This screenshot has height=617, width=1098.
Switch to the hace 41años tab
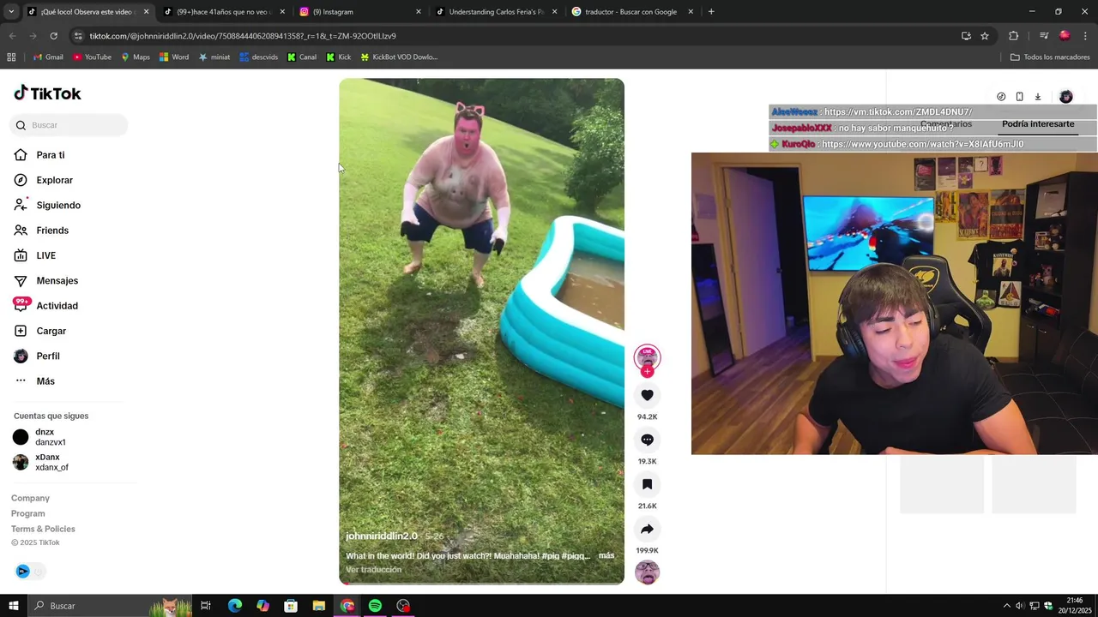(224, 12)
